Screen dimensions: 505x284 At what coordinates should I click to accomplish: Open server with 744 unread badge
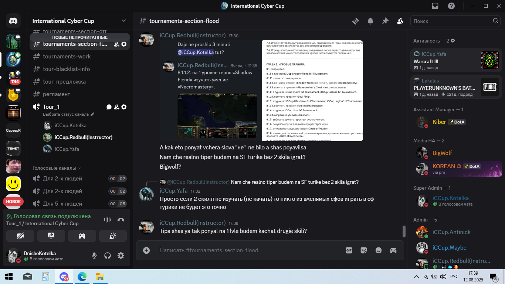tap(13, 77)
